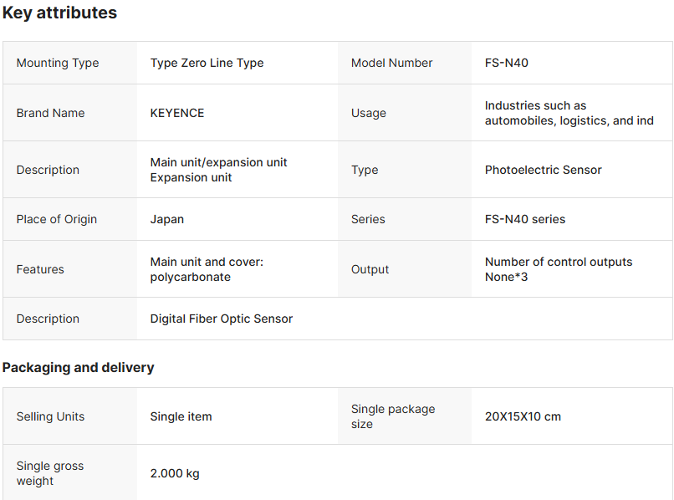Screen dimensions: 674x500
Task: Click the Single item selling units value
Action: (181, 416)
